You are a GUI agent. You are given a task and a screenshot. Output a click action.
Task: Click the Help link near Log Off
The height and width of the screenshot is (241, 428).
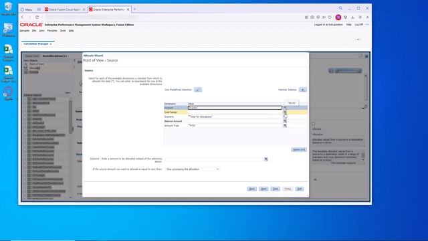[349, 25]
